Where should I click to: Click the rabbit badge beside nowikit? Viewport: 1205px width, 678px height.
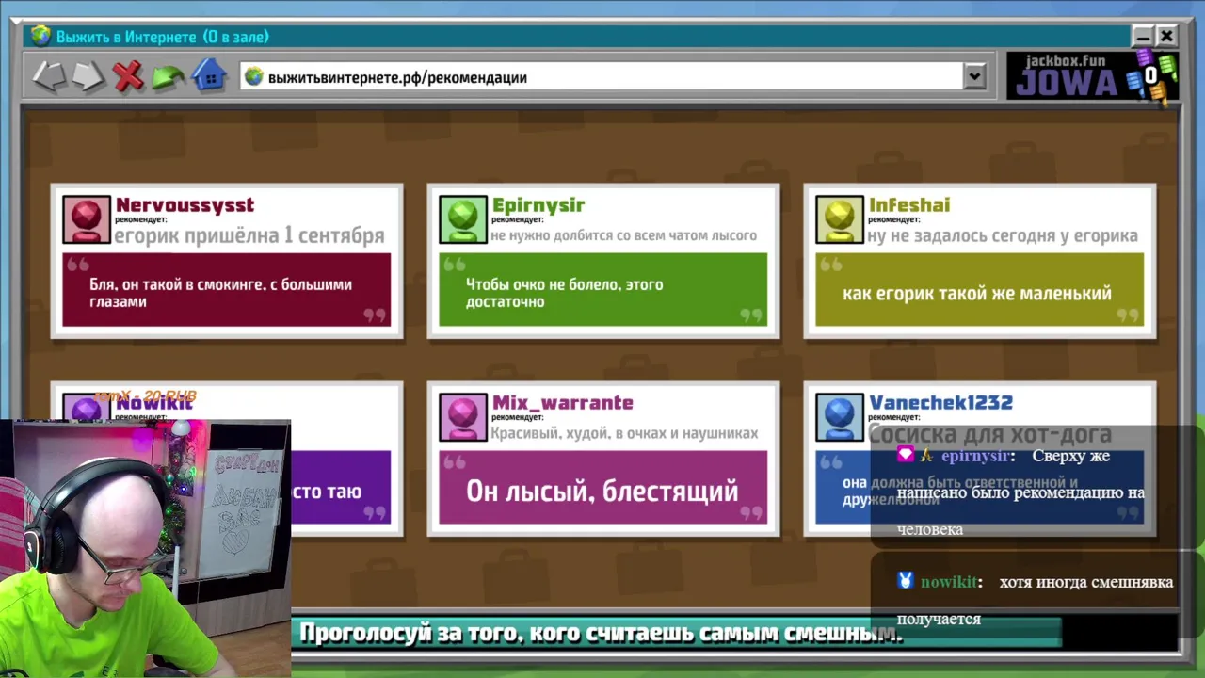tap(905, 581)
